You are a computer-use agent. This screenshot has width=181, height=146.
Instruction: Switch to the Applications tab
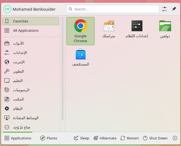(18, 138)
